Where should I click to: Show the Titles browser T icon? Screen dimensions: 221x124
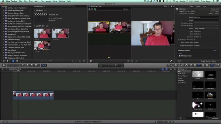pyautogui.click(x=199, y=65)
